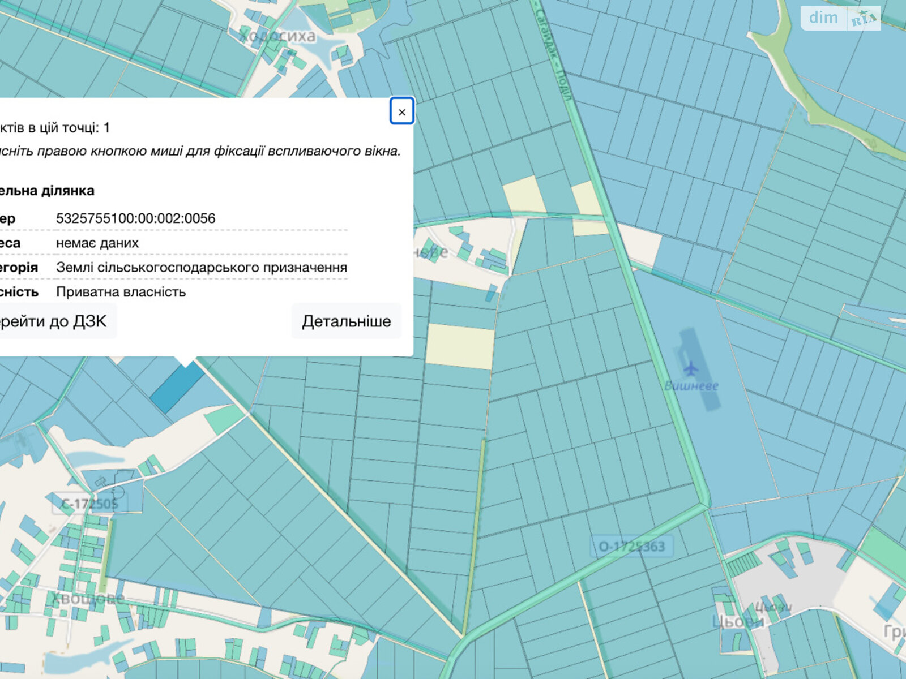Open the ДЗК link button

coord(54,321)
